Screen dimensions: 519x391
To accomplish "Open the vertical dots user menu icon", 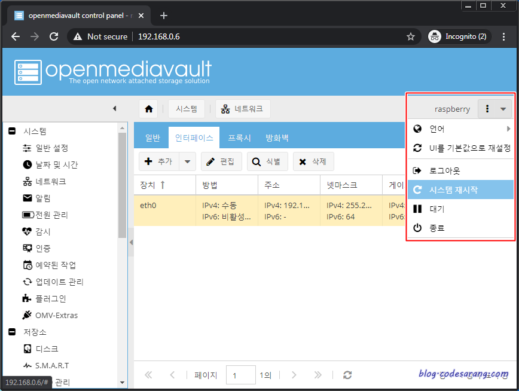I will [487, 109].
